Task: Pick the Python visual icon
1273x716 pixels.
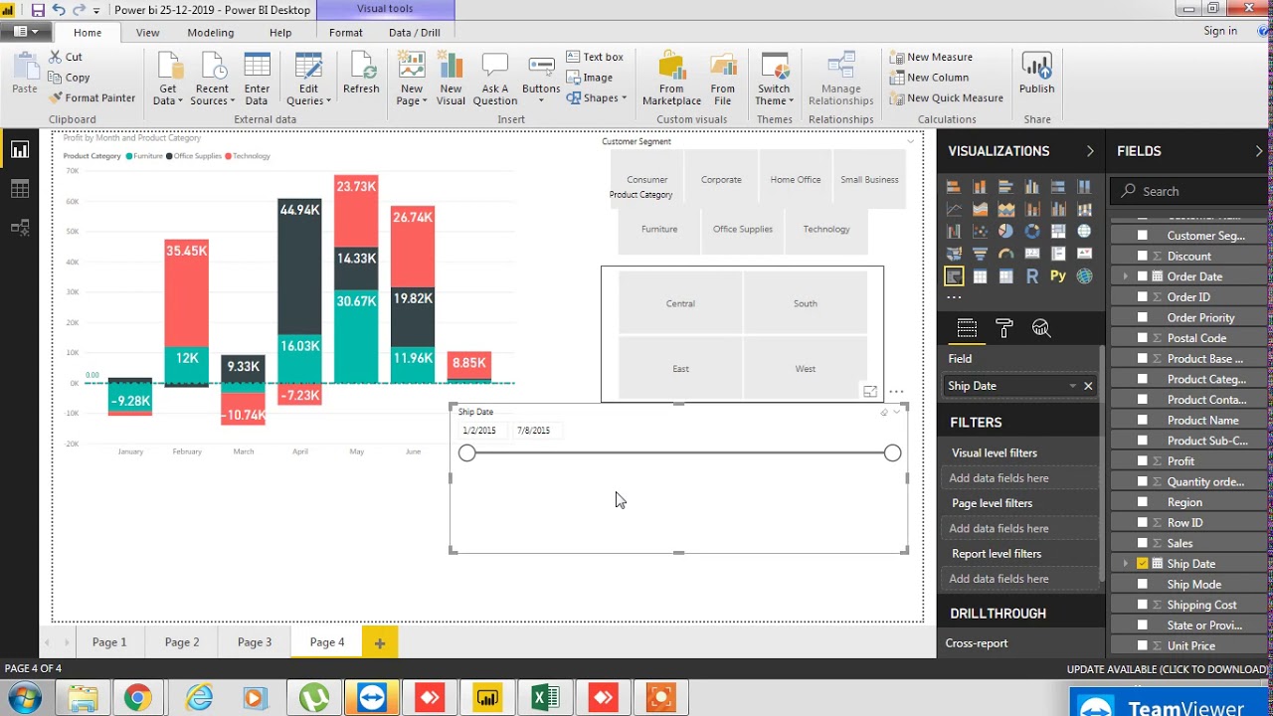Action: pyautogui.click(x=1058, y=275)
